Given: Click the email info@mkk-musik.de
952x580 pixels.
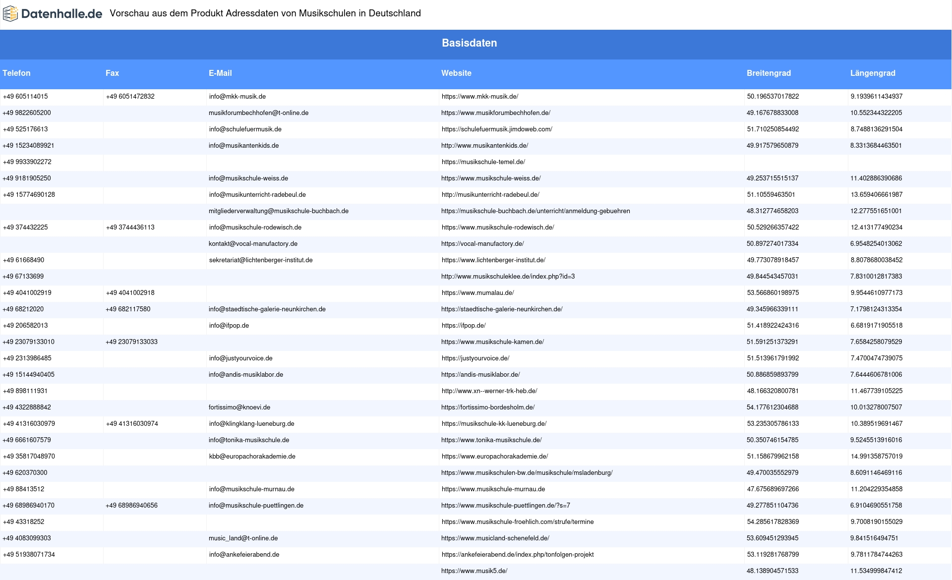Looking at the screenshot, I should [238, 97].
